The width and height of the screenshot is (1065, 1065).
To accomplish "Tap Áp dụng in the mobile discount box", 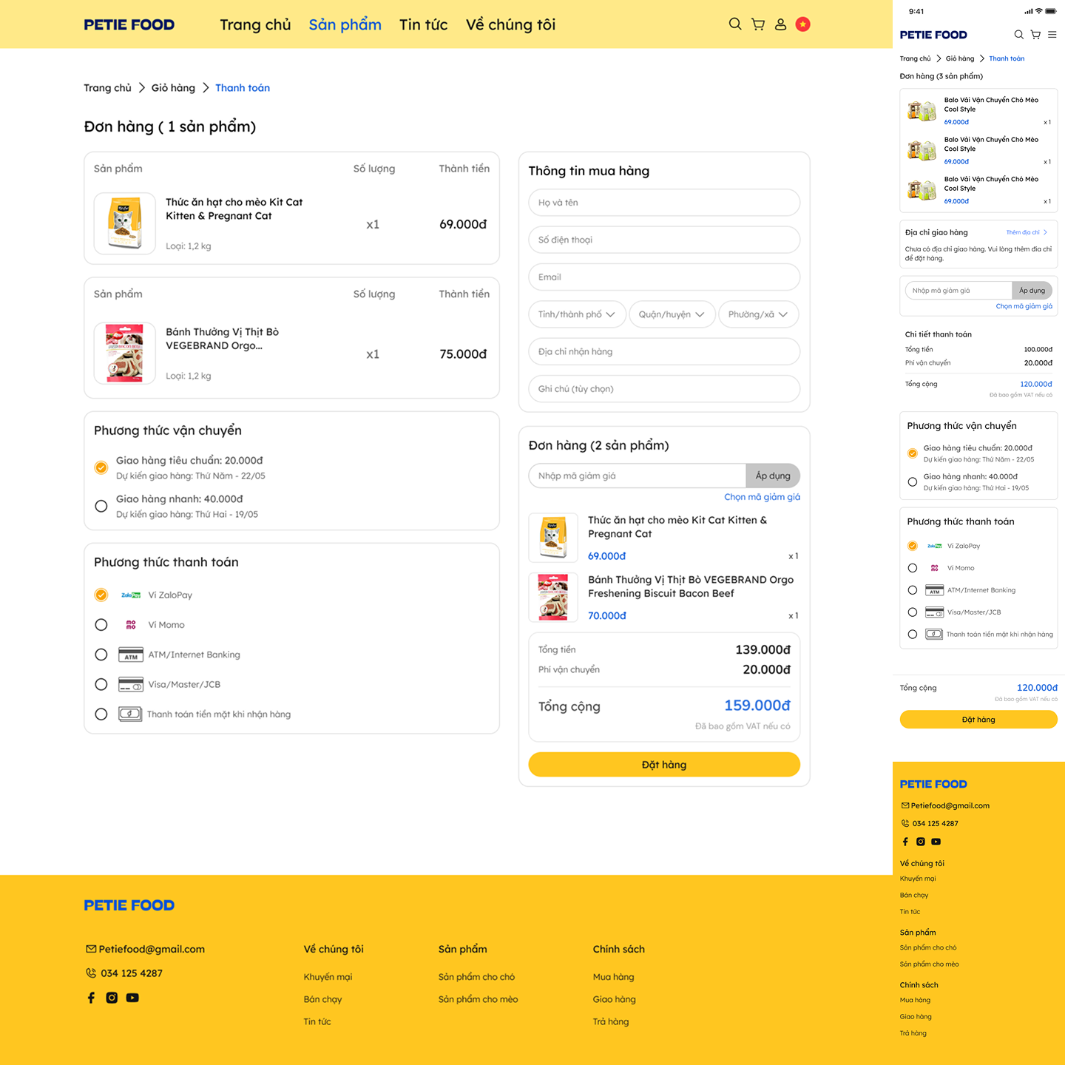I will pos(1032,291).
